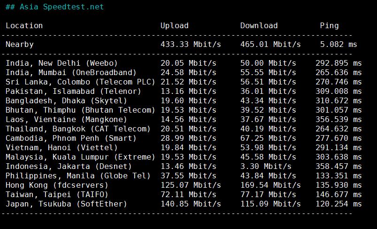The image size is (377, 229).
Task: Click the "## Asia Speedtest.net" heading
Action: (54, 7)
